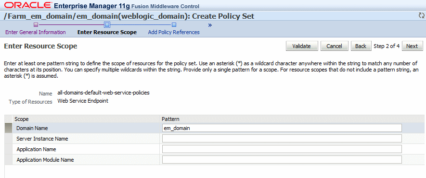Click the Application Name scope cell

coord(86,149)
